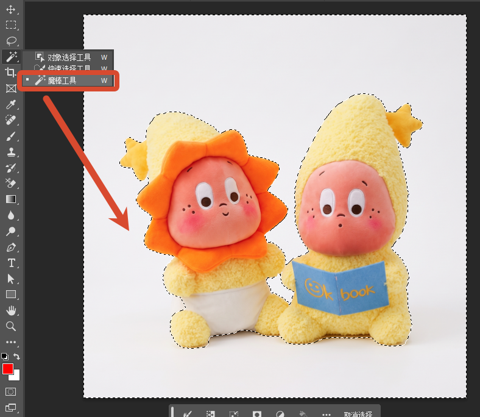The image size is (480, 417).
Task: Toggle Quick Mask mode
Action: click(11, 391)
